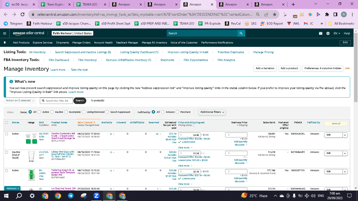
Task: Open the EN language dropdown
Action: click(x=337, y=33)
